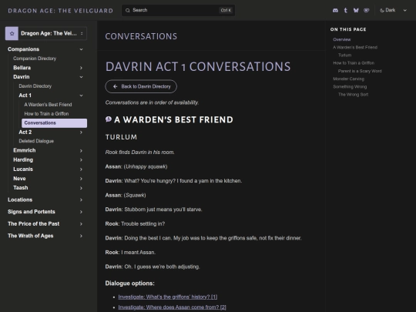Open The Price of the Past section
416x312 pixels.
pos(33,223)
